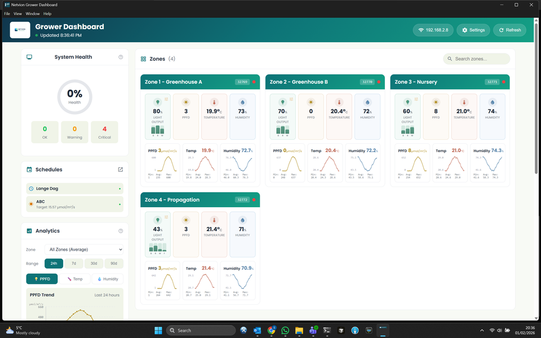Click the small icon in Zone 1 light card corner
Viewport: 541px width, 338px height.
pyautogui.click(x=166, y=99)
